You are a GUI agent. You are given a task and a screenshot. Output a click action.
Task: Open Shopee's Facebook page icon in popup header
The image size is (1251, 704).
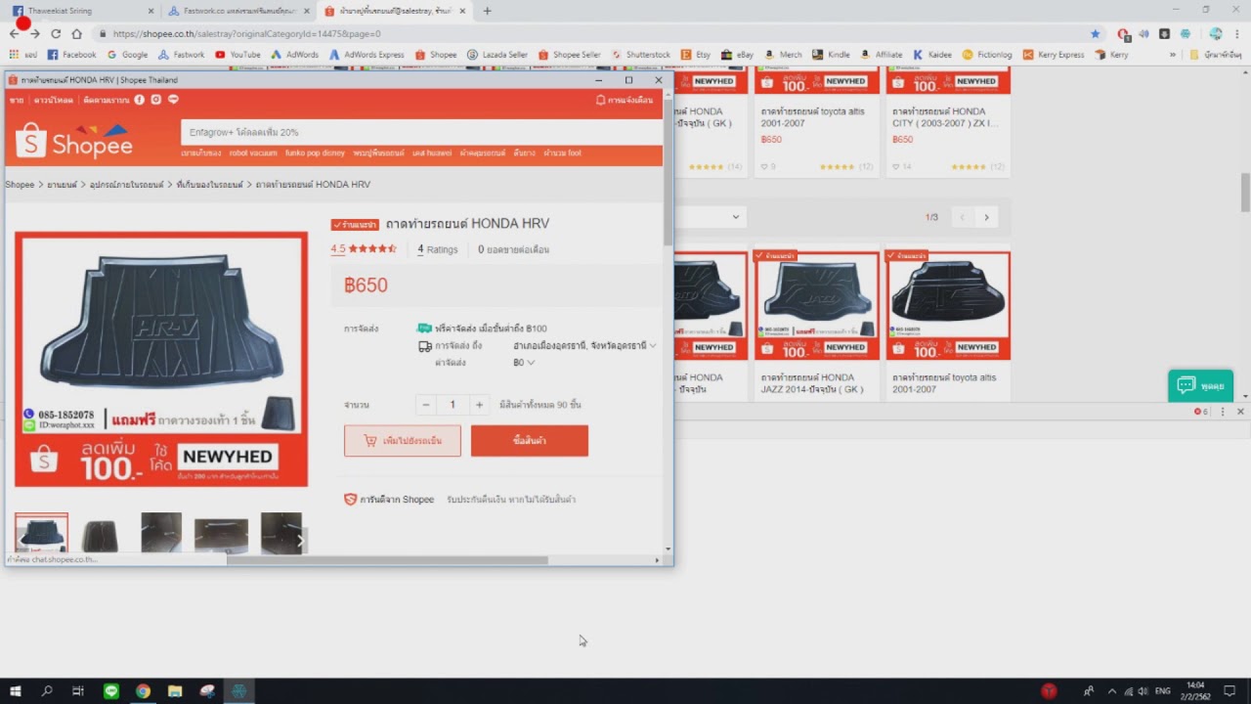click(x=140, y=100)
